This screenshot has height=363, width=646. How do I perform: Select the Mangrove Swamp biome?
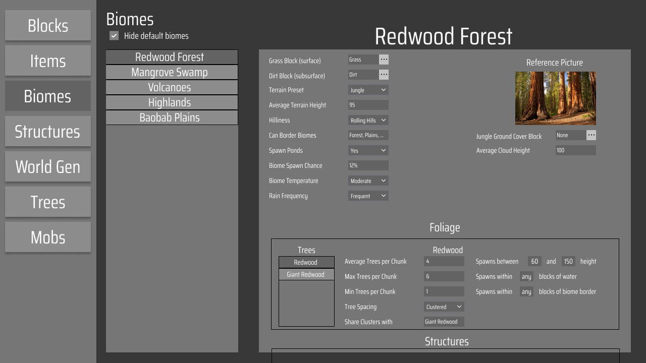(172, 72)
